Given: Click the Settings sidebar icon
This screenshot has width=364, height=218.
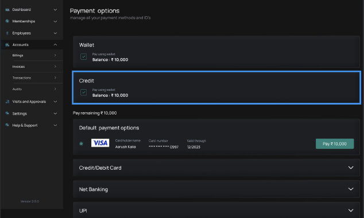Looking at the screenshot, I should (7, 113).
